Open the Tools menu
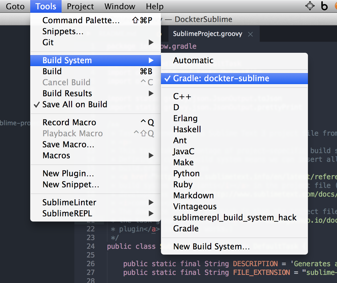Viewport: 337px width, 283px height. [46, 6]
